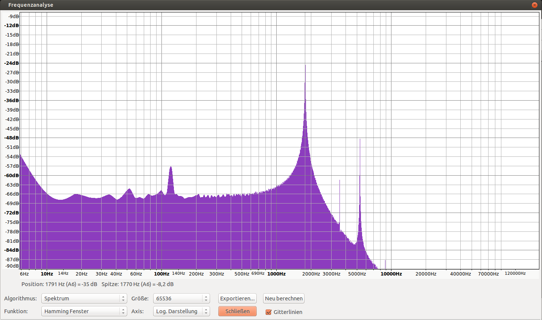Click the 5000Hz frequency axis label
This screenshot has width=542, height=320.
pos(357,274)
